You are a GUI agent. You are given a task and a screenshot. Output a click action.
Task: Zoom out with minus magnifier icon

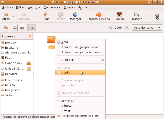point(110,28)
